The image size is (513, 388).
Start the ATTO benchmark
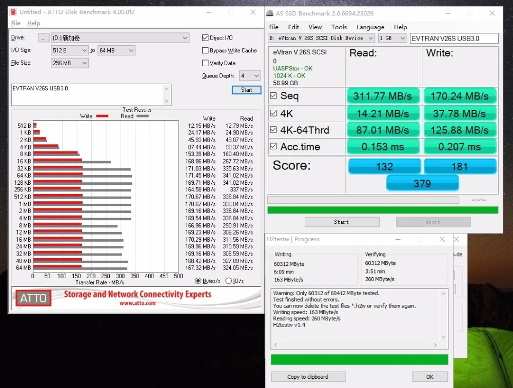pyautogui.click(x=246, y=90)
